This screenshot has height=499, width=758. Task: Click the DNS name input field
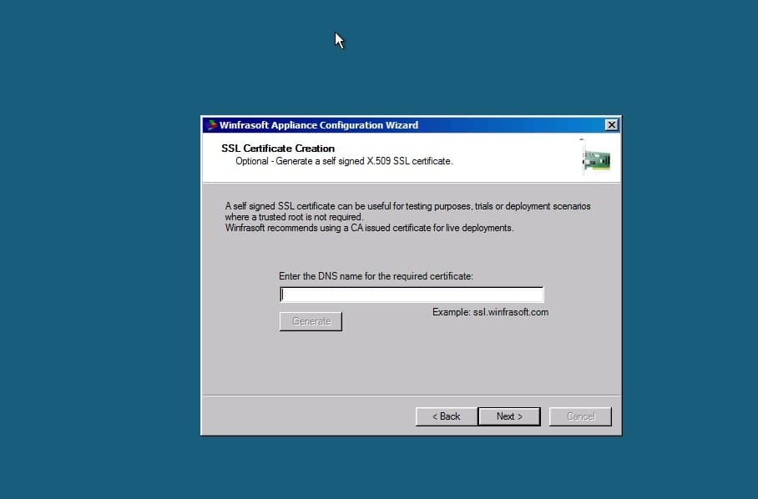412,295
